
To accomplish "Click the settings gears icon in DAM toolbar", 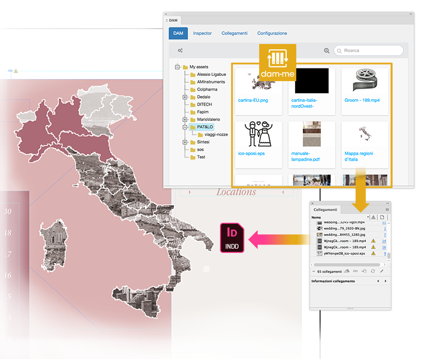I will tap(180, 51).
